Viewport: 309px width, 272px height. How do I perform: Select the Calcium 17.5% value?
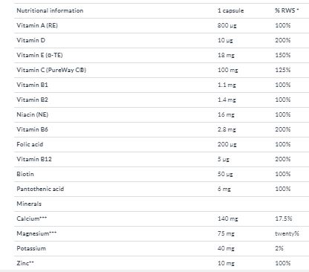pyautogui.click(x=284, y=218)
